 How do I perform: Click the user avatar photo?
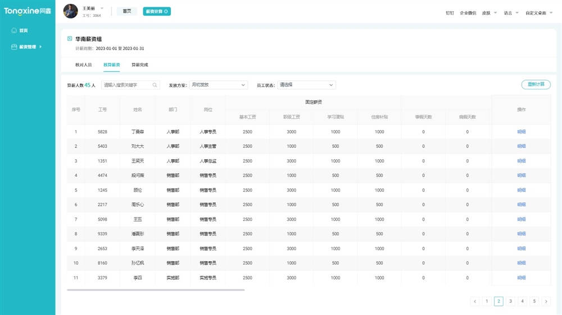pyautogui.click(x=70, y=11)
